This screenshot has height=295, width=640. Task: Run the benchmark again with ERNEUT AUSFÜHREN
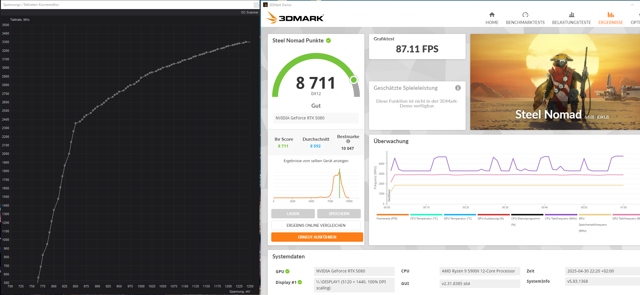pos(317,237)
